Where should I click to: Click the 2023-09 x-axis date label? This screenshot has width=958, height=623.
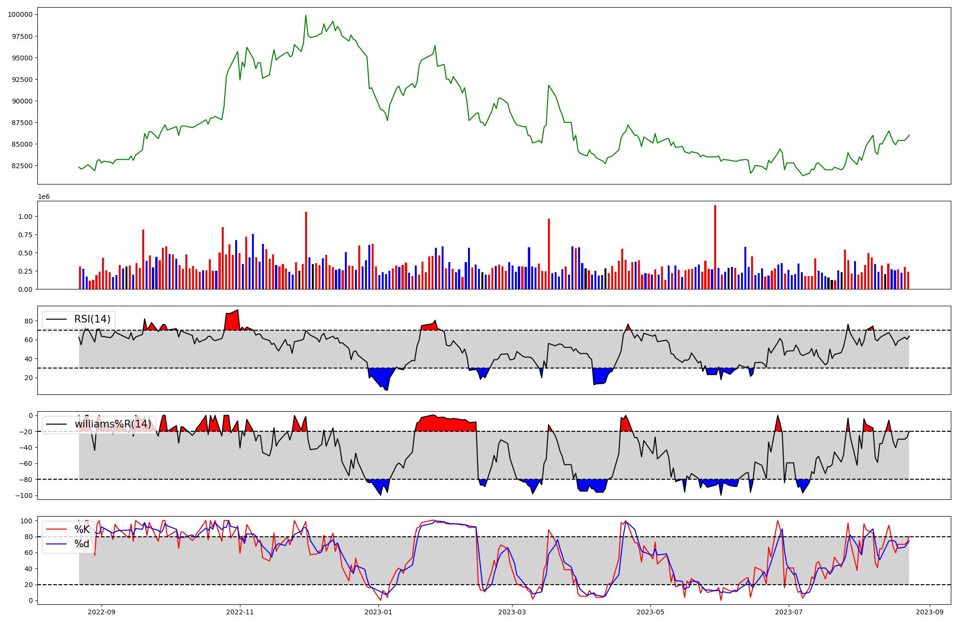pos(930,612)
